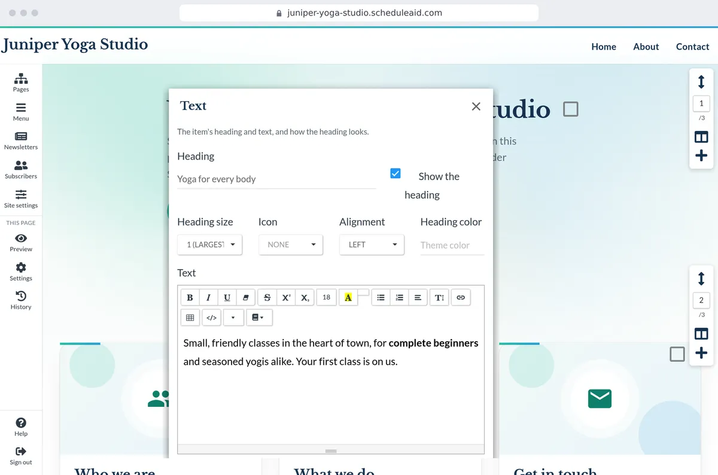Open Site settings from the sidebar
The image size is (718, 475).
click(21, 199)
